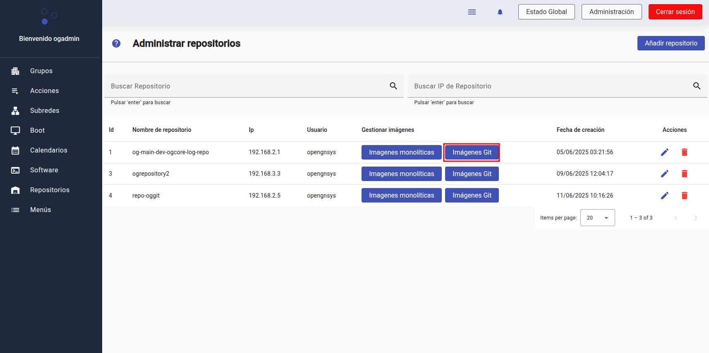709x353 pixels.
Task: Toggle the hamburger sidebar menu icon
Action: pos(472,12)
